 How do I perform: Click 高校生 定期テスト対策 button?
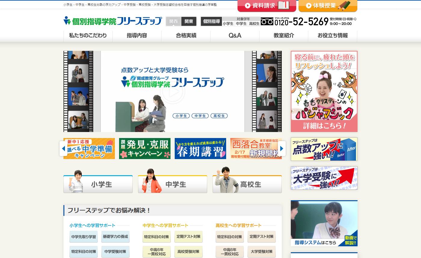coord(262,237)
